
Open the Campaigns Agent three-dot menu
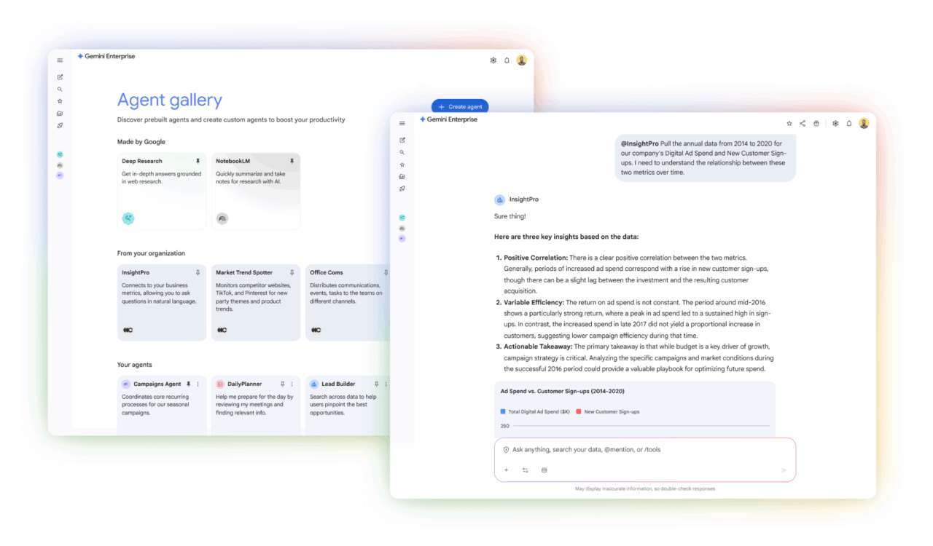(198, 384)
